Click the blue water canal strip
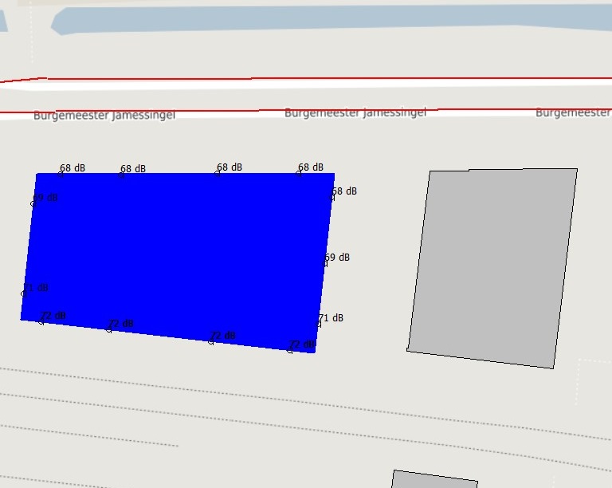Viewport: 612px width, 488px height. (331, 19)
